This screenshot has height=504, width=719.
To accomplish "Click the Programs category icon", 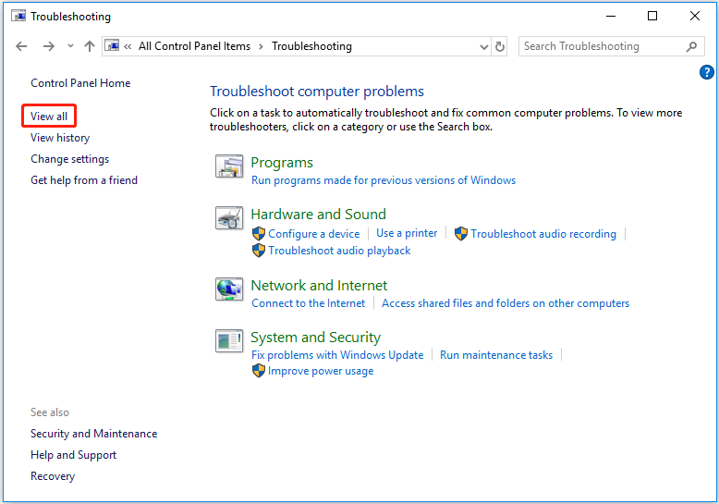I will click(229, 166).
